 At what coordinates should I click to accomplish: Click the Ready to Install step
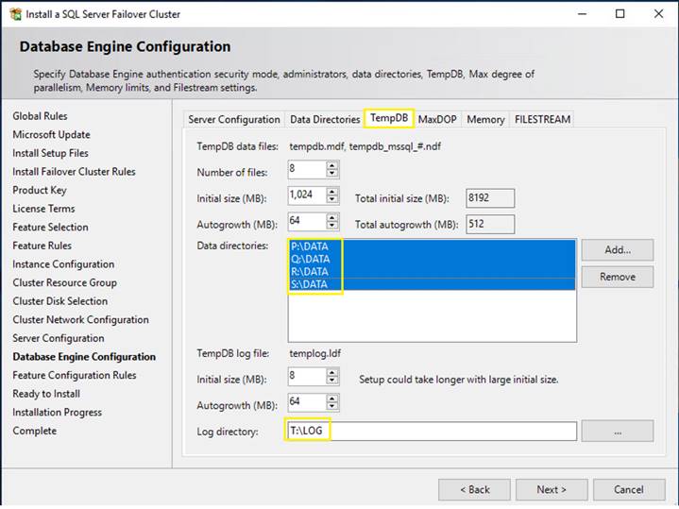tap(46, 394)
